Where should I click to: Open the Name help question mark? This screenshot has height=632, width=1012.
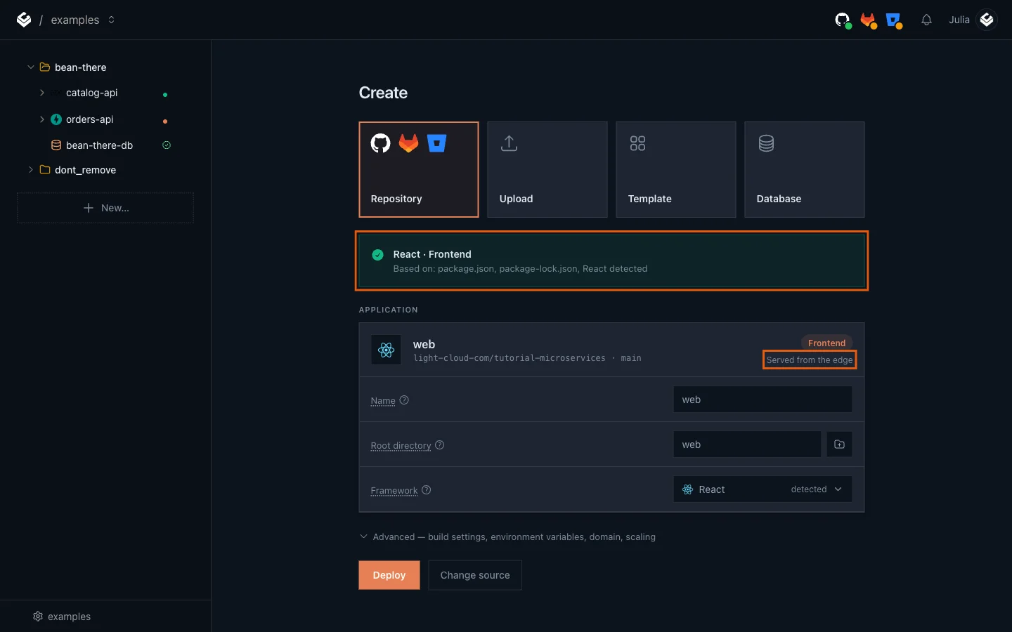[x=404, y=400]
